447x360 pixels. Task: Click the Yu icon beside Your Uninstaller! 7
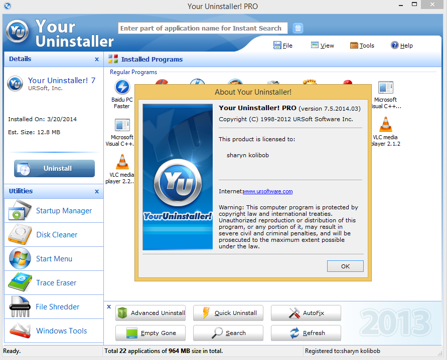coord(15,84)
